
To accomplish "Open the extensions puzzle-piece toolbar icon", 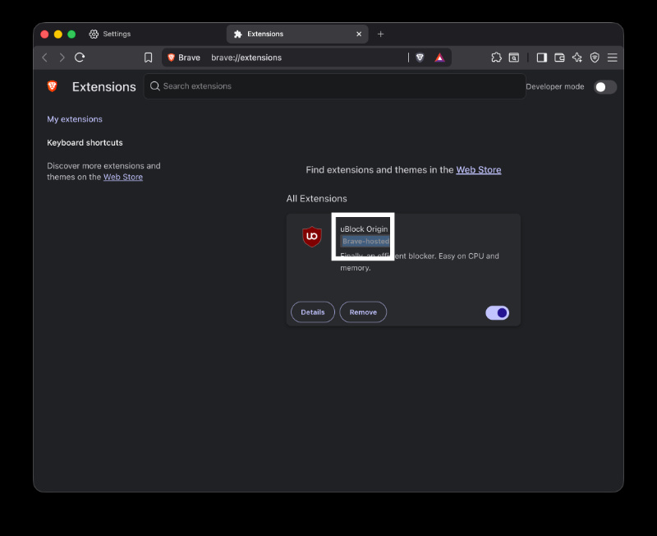I will click(x=497, y=58).
